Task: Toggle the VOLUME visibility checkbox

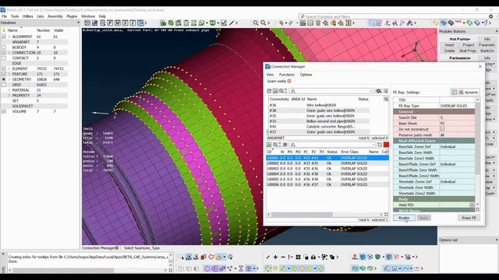Action: coord(4,111)
